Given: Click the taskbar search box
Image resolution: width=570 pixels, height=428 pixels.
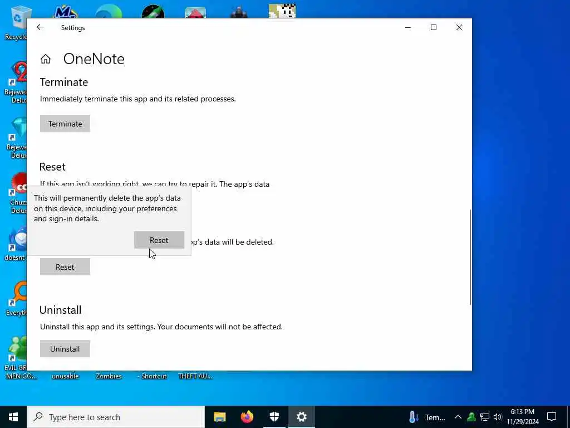Looking at the screenshot, I should point(116,417).
